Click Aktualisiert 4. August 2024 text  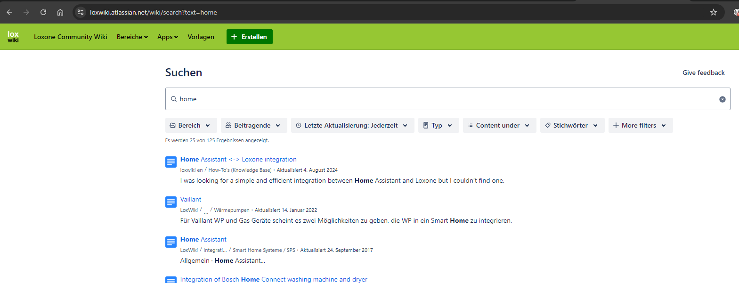click(x=307, y=170)
